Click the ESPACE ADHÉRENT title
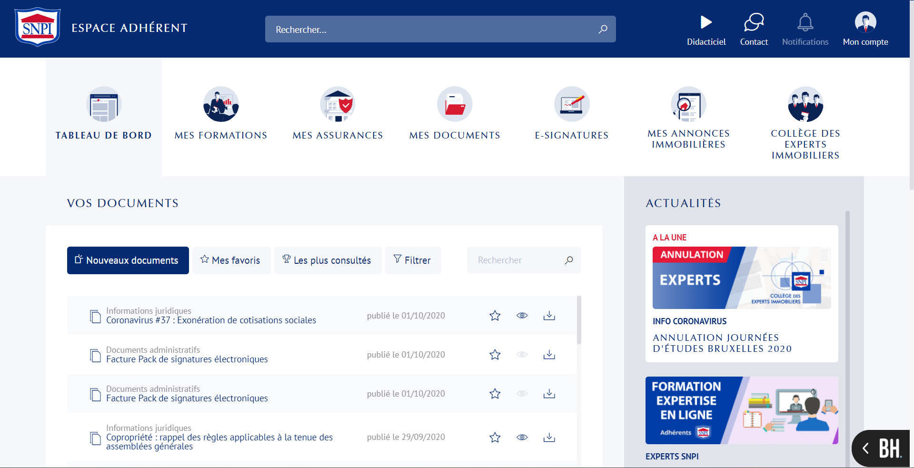 pos(129,28)
